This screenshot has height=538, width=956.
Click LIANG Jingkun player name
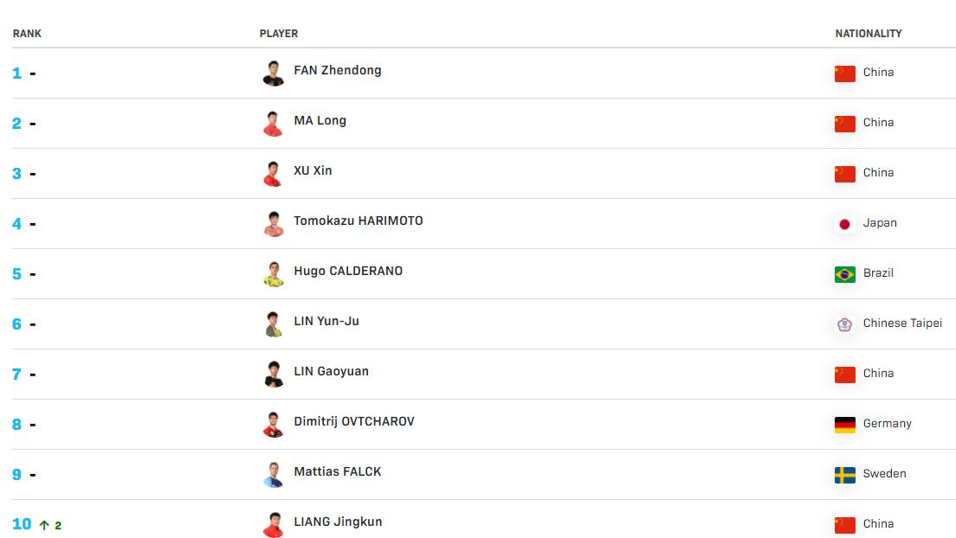338,522
